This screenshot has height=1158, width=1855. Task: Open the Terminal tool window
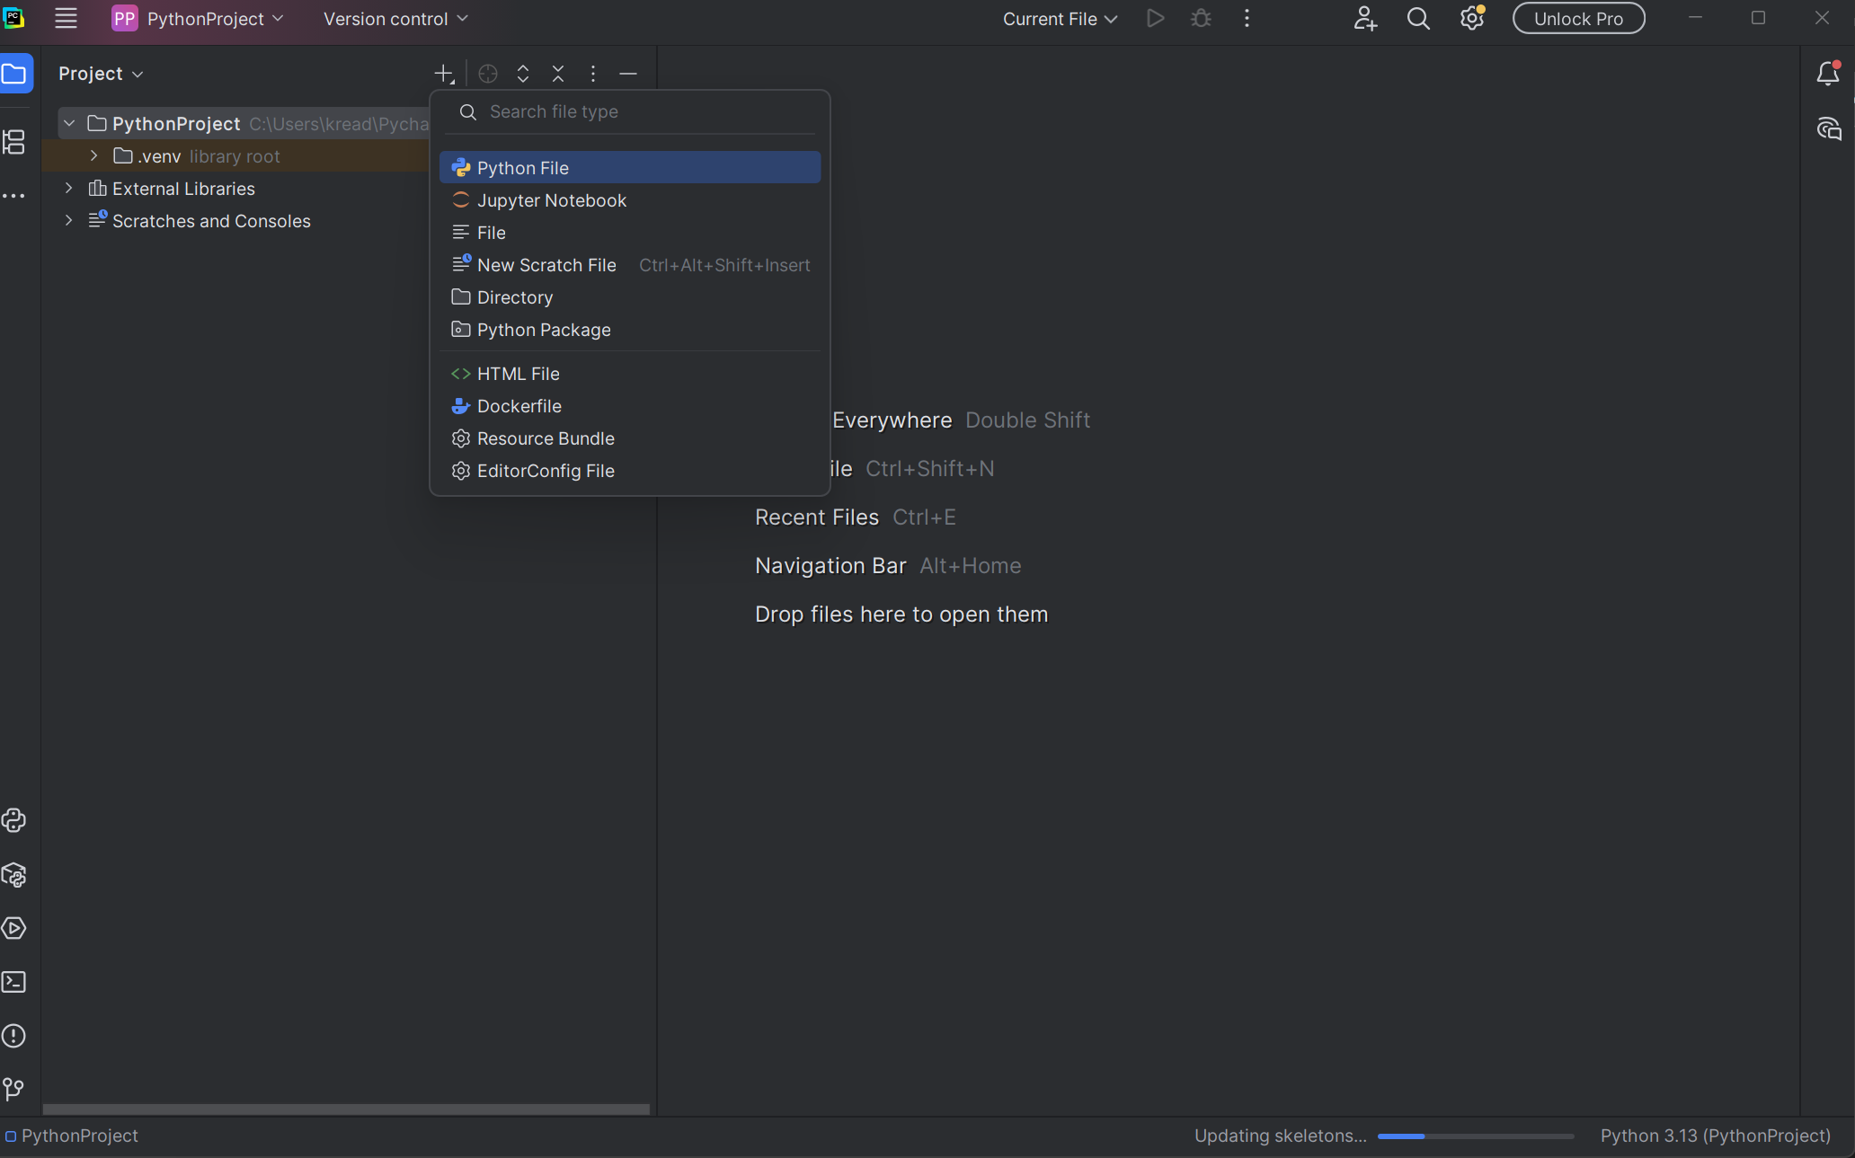pyautogui.click(x=14, y=982)
